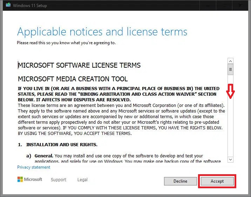The height and width of the screenshot is (197, 251).
Task: Click the Decline button
Action: point(181,181)
